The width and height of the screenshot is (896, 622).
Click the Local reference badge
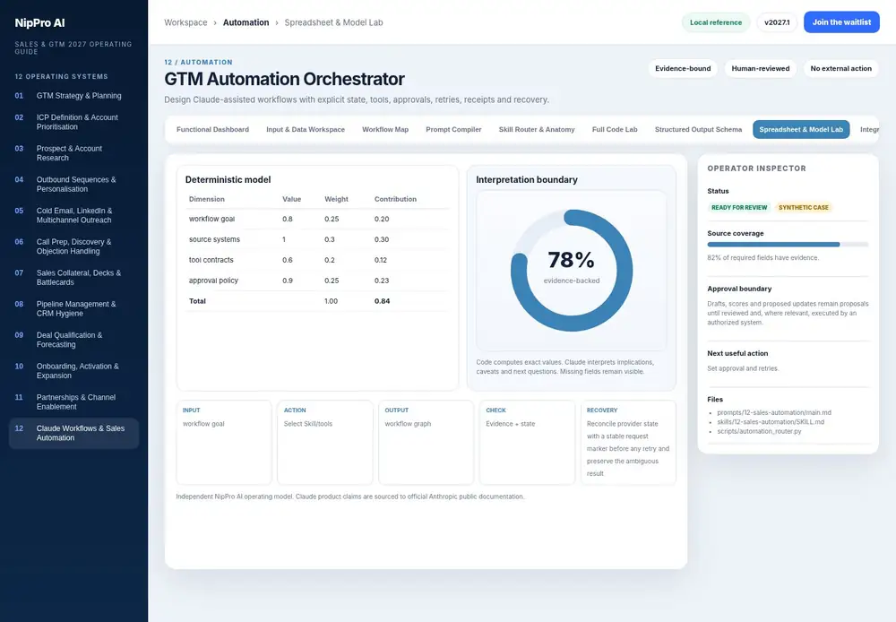pyautogui.click(x=715, y=22)
